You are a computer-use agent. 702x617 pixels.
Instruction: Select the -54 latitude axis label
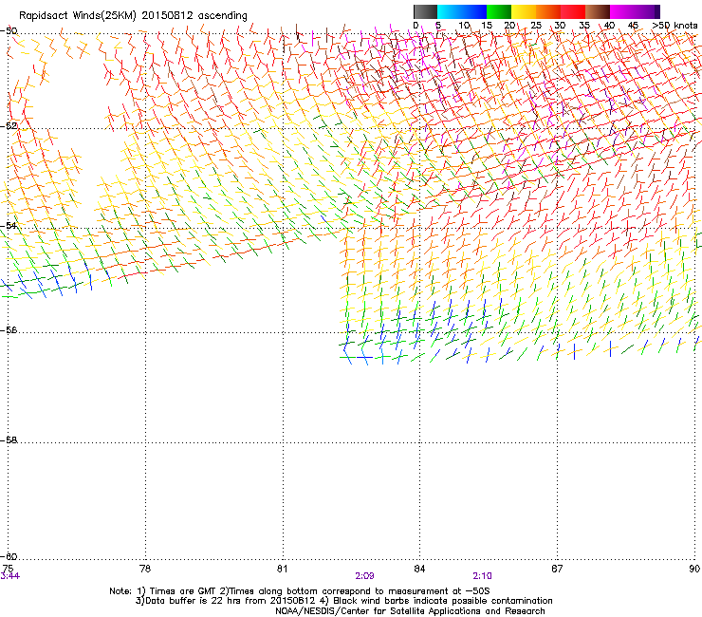tap(9, 225)
